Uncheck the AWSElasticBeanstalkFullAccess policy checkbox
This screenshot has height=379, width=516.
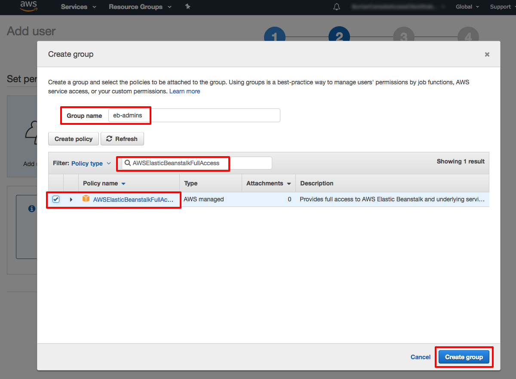56,199
